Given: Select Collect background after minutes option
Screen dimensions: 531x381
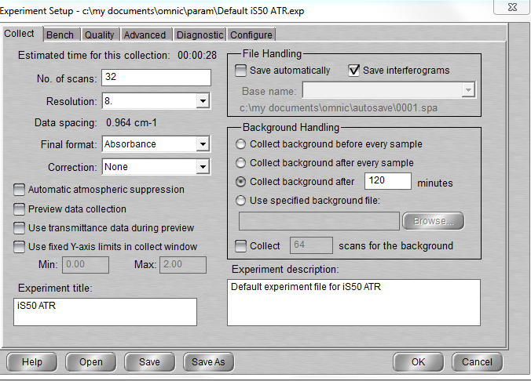Looking at the screenshot, I should [240, 182].
